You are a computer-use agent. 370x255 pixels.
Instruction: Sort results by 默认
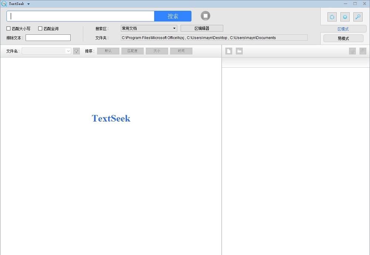point(108,51)
